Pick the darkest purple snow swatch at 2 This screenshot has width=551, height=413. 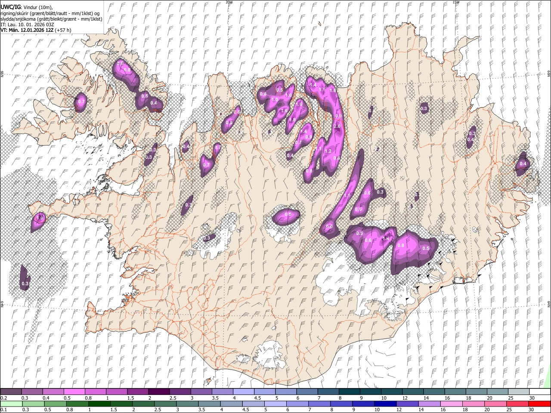[x=158, y=392]
